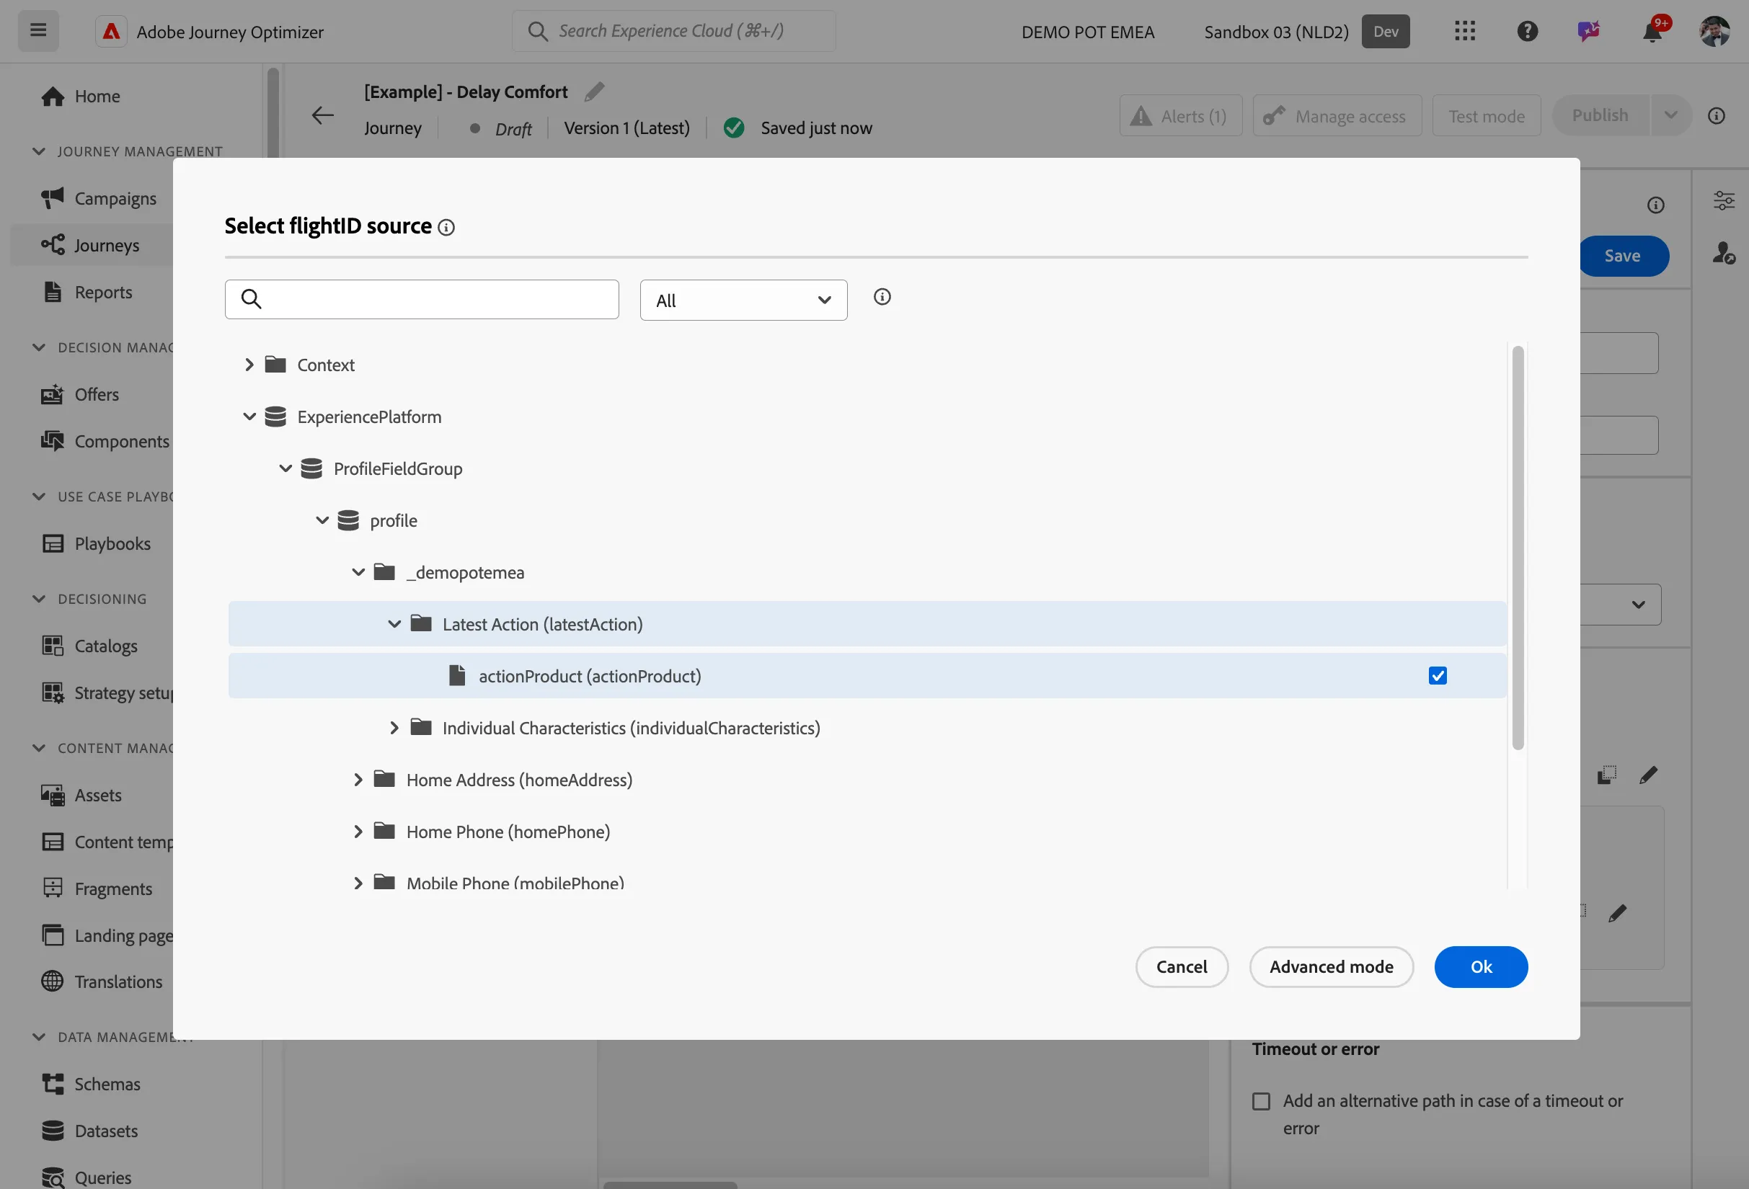
Task: Confirm with the Ok button
Action: (1480, 966)
